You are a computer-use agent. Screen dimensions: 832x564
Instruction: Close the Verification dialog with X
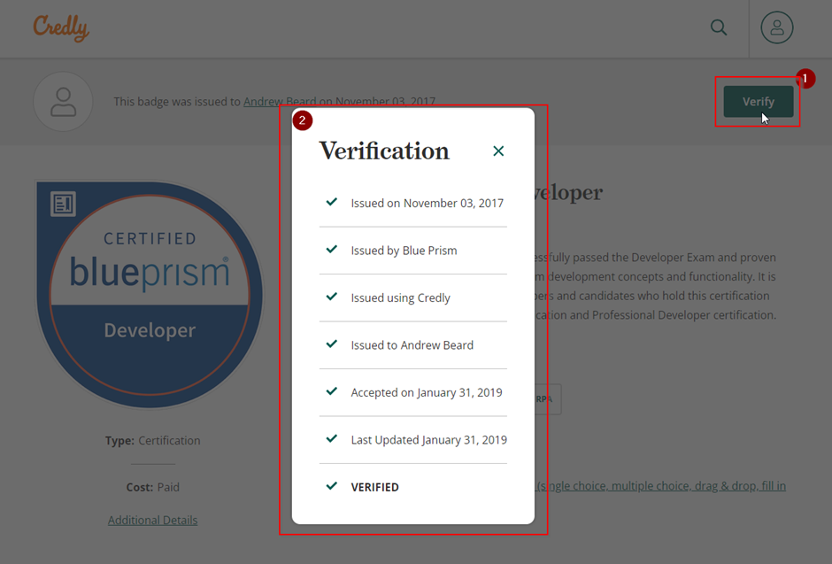[x=498, y=151]
